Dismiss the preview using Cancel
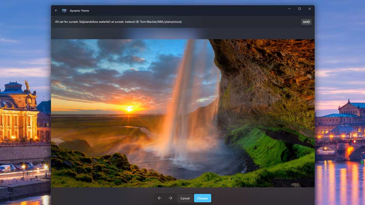 [185, 198]
